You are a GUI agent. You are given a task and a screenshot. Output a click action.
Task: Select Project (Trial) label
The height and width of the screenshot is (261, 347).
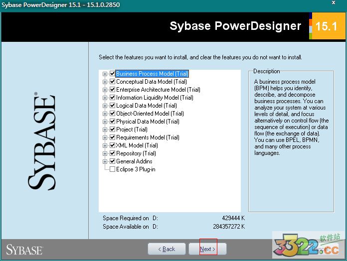132,130
